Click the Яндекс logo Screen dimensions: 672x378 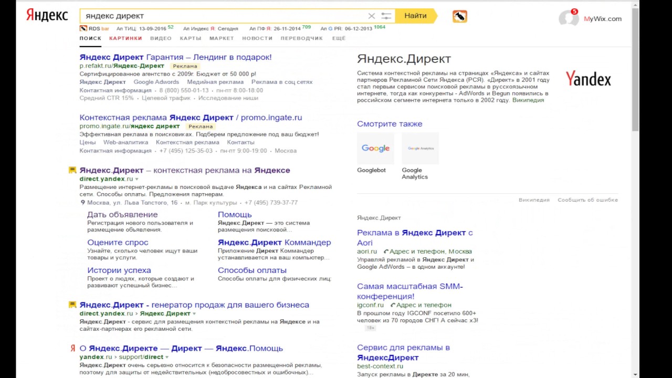47,16
